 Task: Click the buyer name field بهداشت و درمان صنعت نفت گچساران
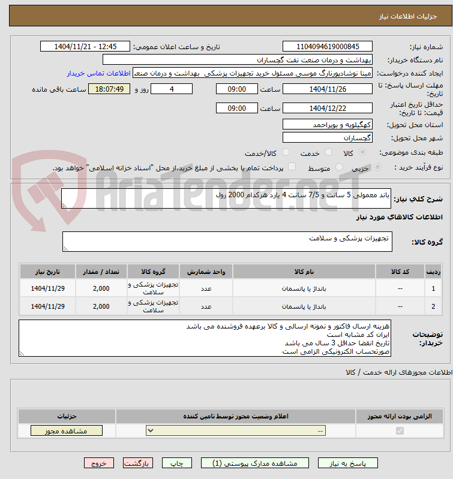238,59
